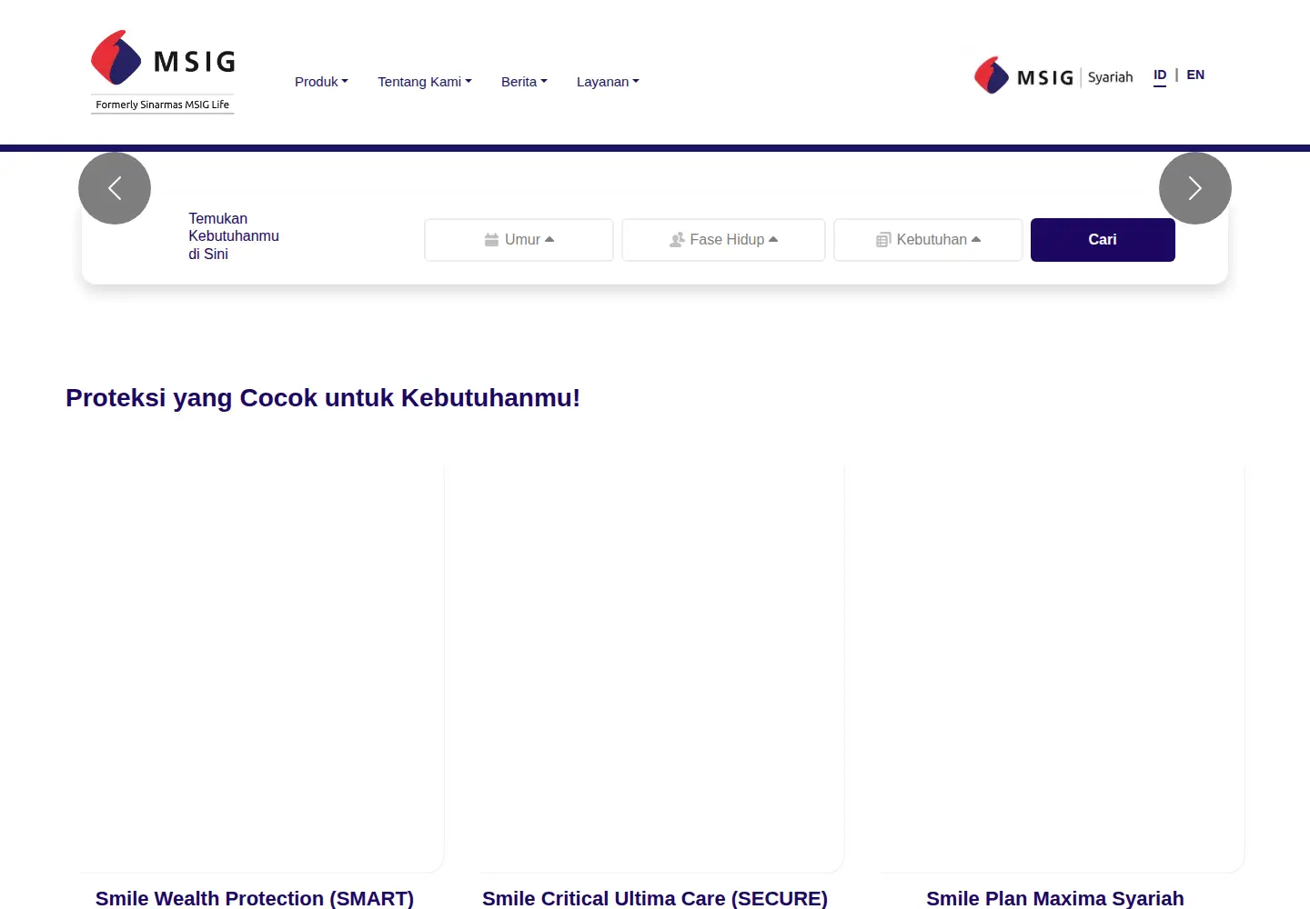Expand the Layanan menu
Screen dimensions: 1310x909
coord(608,82)
